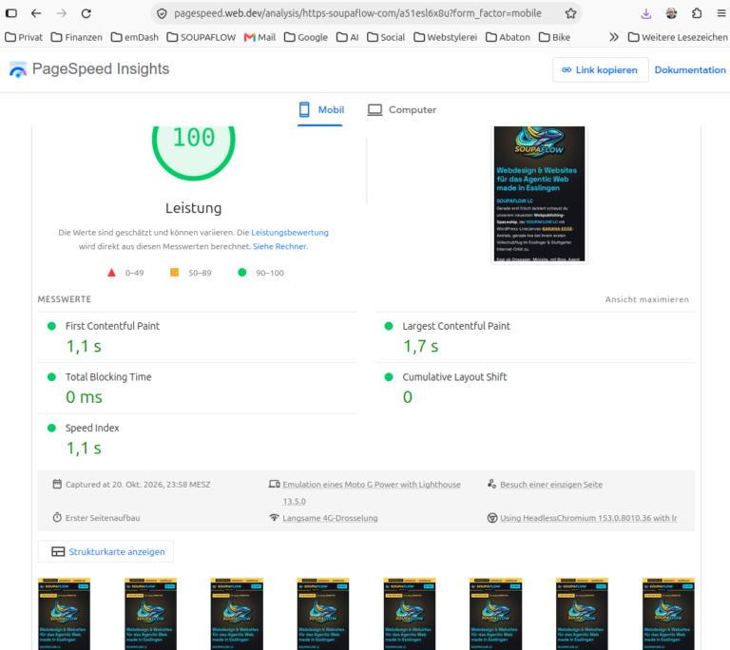
Task: Open the Mail bookmark
Action: 259,37
